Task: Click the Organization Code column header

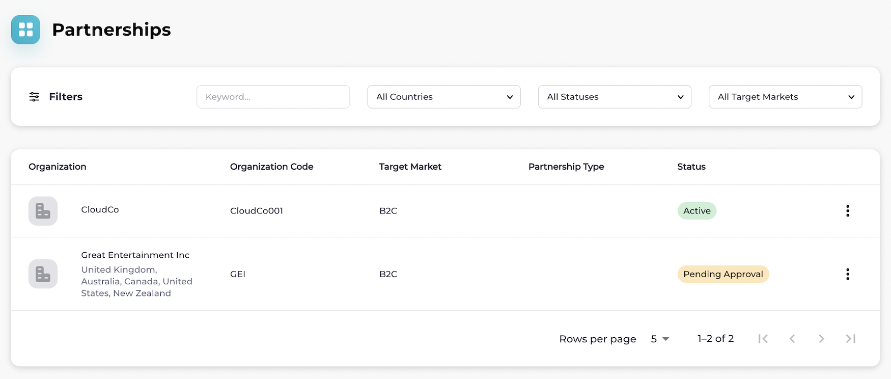Action: (272, 167)
